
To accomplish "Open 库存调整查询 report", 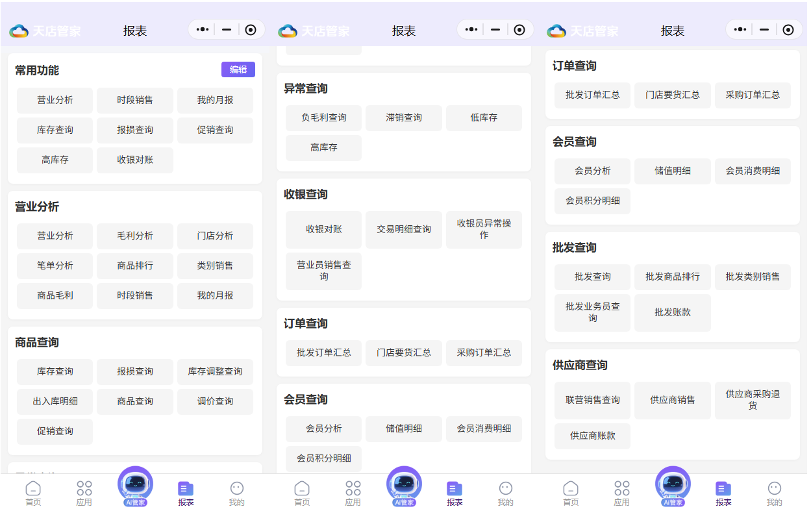I will 215,371.
